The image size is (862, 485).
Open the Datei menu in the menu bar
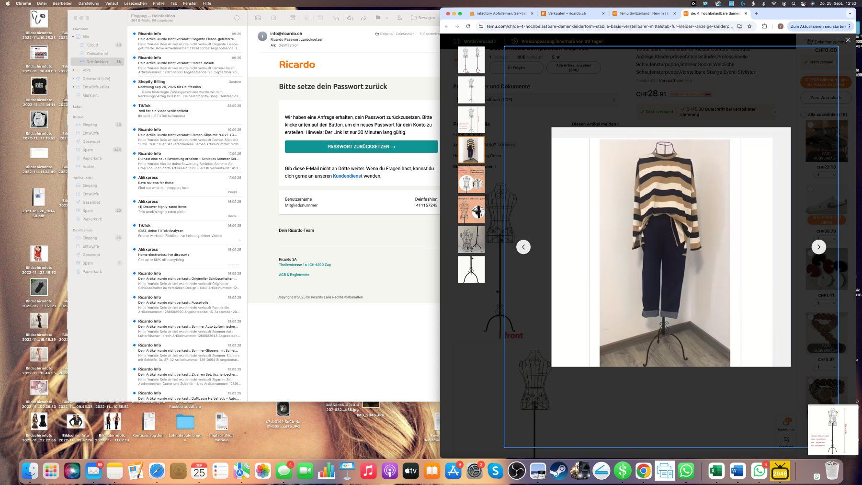42,3
